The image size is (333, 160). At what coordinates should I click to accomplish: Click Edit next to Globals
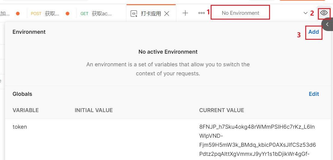314,94
